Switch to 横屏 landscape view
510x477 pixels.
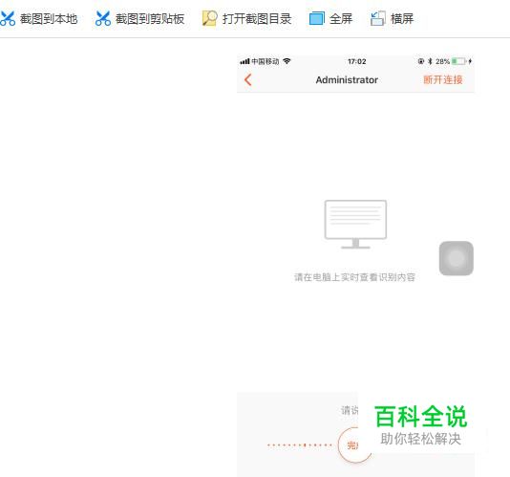click(x=402, y=19)
